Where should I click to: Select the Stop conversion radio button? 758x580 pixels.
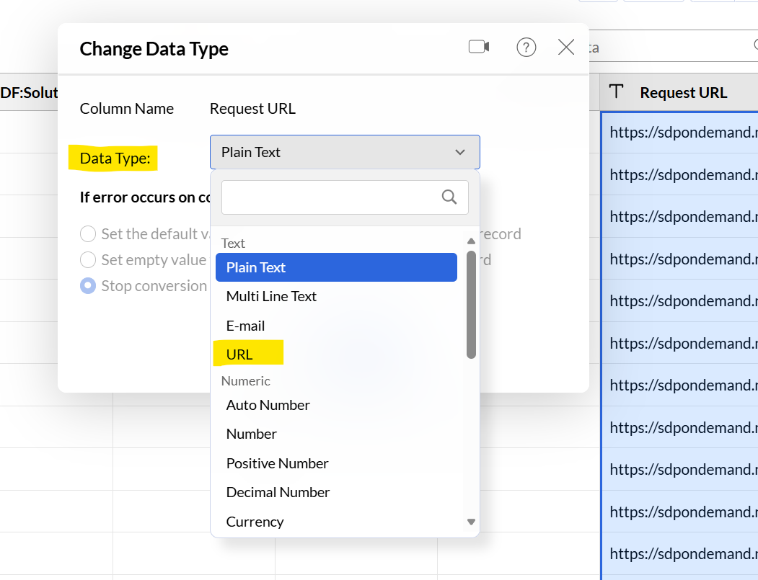[88, 286]
